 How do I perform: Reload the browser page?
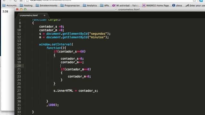[x=15, y=1]
